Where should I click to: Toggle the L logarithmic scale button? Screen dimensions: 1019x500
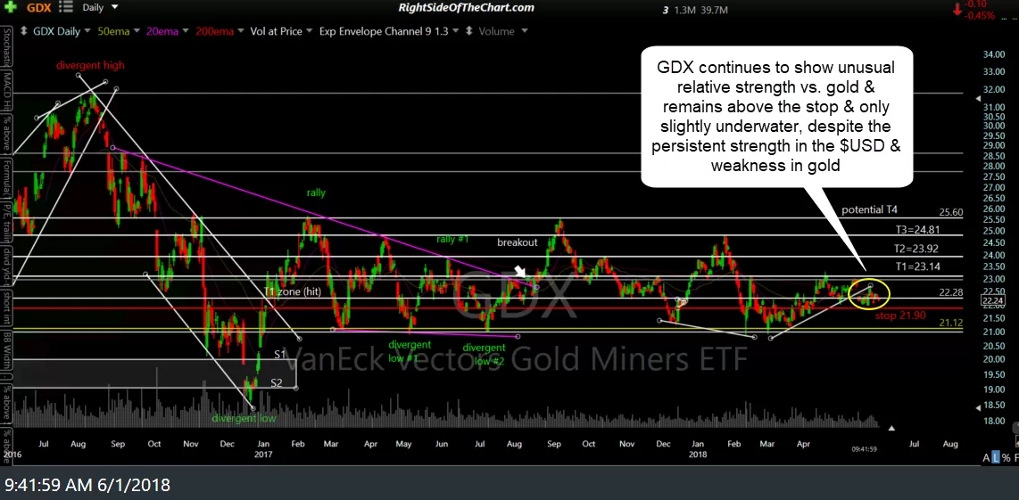[x=995, y=458]
